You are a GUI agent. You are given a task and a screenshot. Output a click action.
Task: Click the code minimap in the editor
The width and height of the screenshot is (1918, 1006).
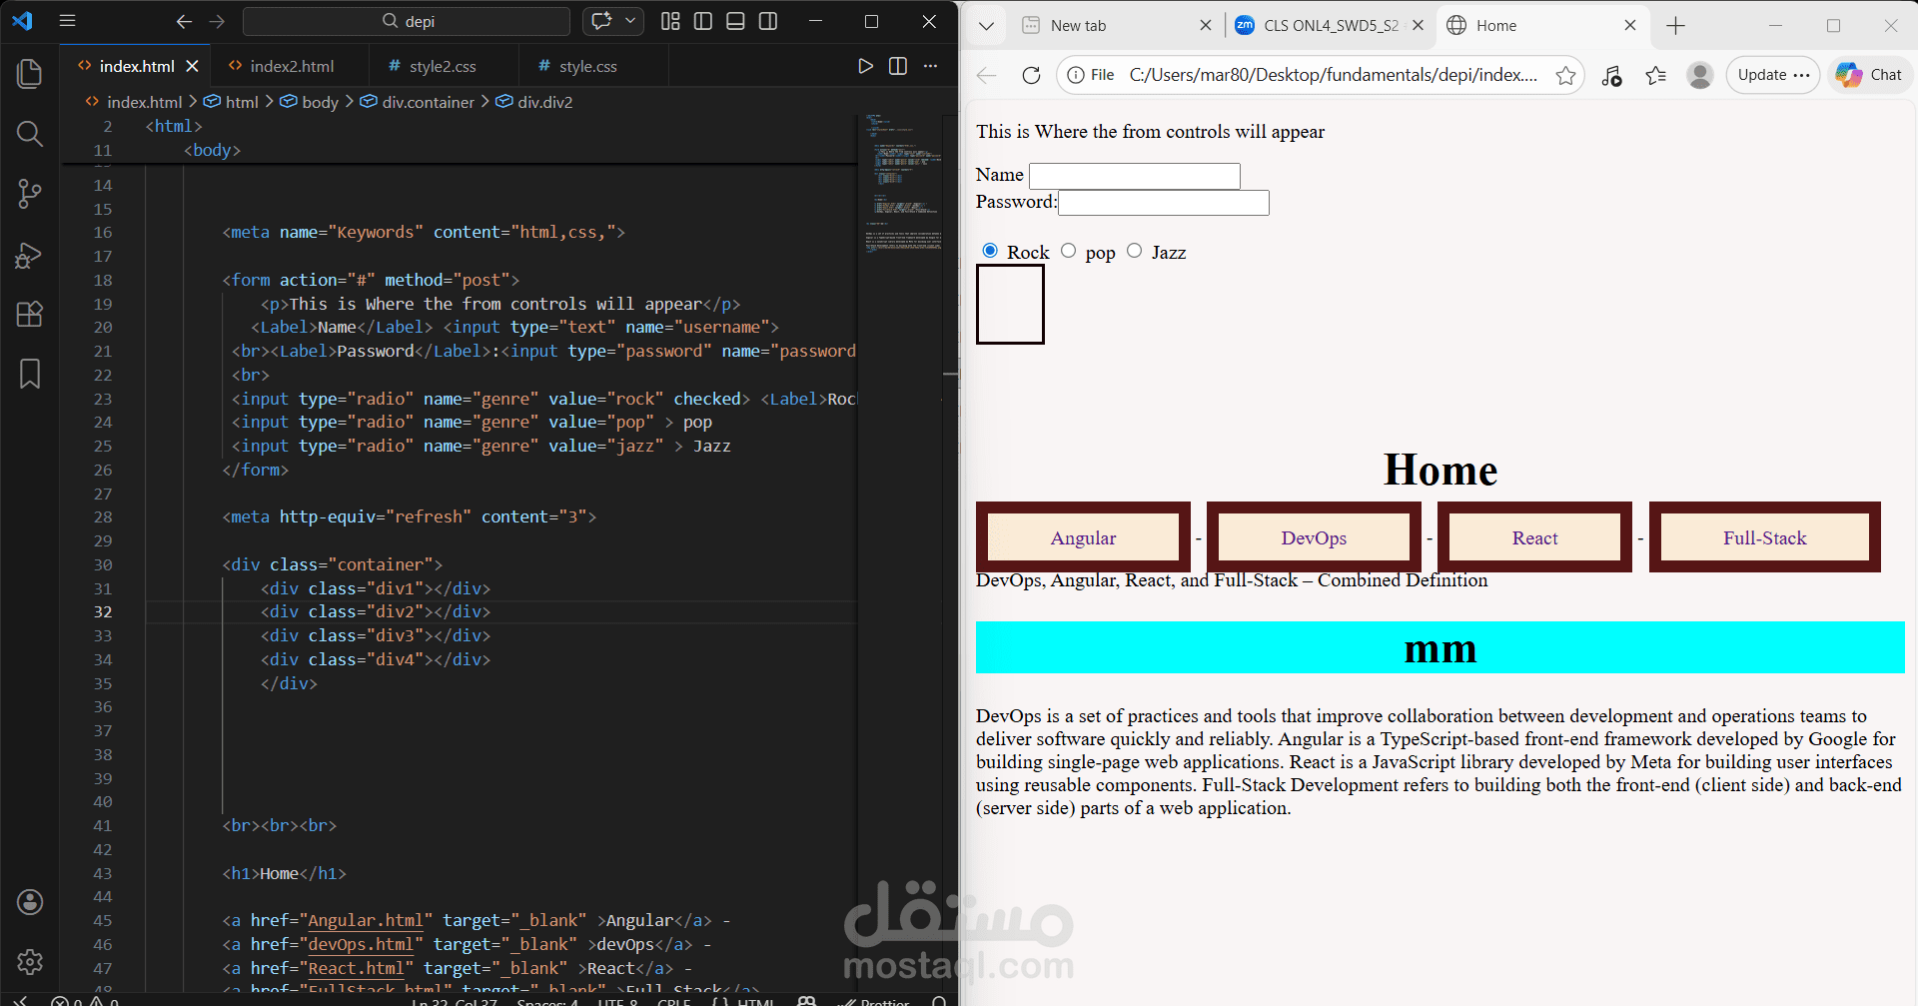(903, 185)
